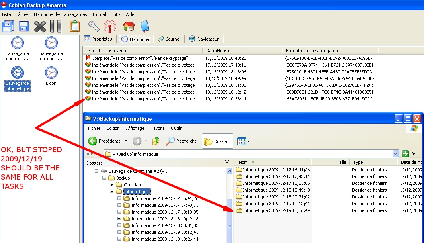This screenshot has height=243, width=424.
Task: Open the Liste menu
Action: 6,14
